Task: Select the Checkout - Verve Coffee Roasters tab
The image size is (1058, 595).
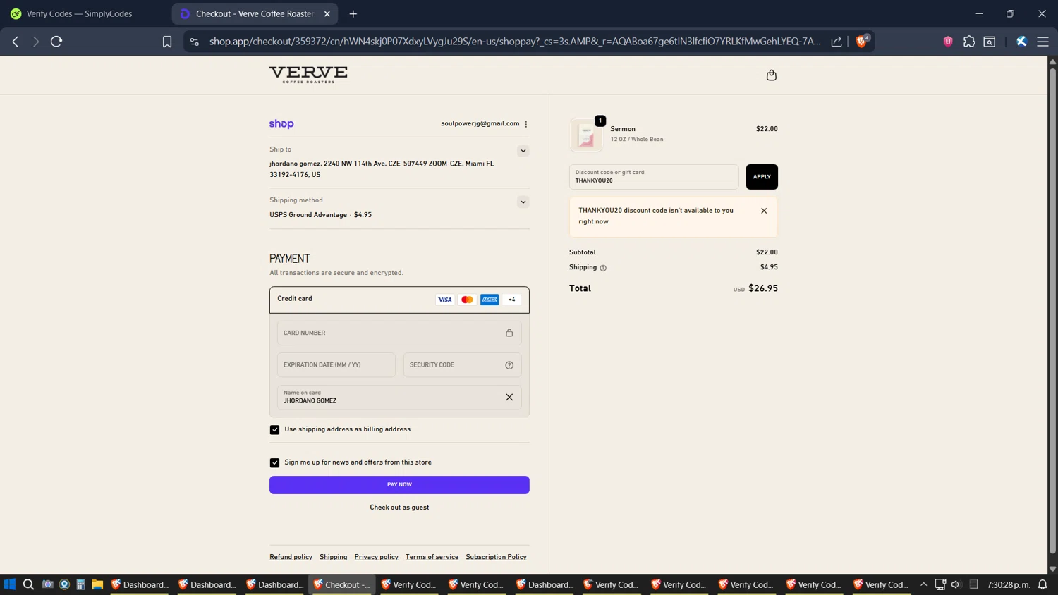Action: (x=248, y=13)
